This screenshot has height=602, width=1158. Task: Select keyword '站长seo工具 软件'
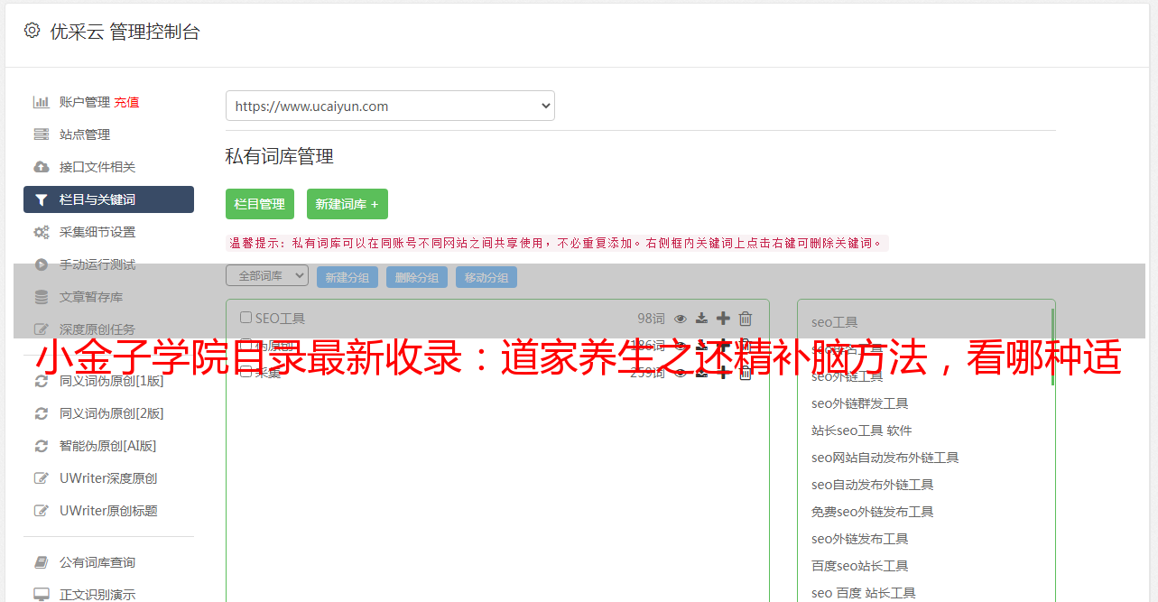[862, 431]
